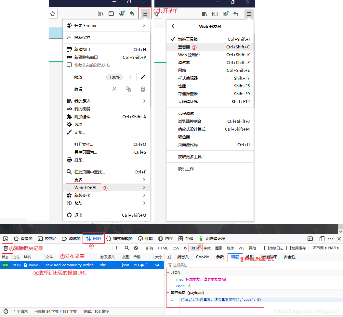Toggle 切换工具箱 checked item

(210, 39)
